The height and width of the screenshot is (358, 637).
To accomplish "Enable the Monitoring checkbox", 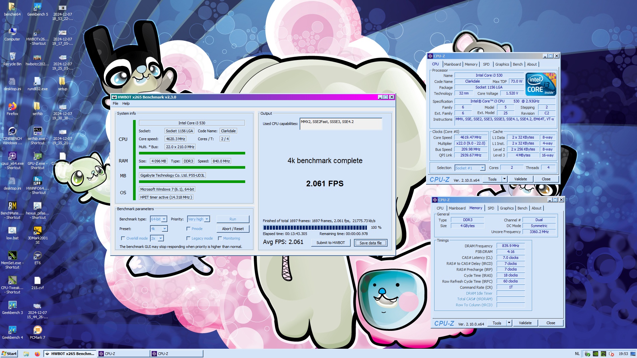I will (x=220, y=238).
